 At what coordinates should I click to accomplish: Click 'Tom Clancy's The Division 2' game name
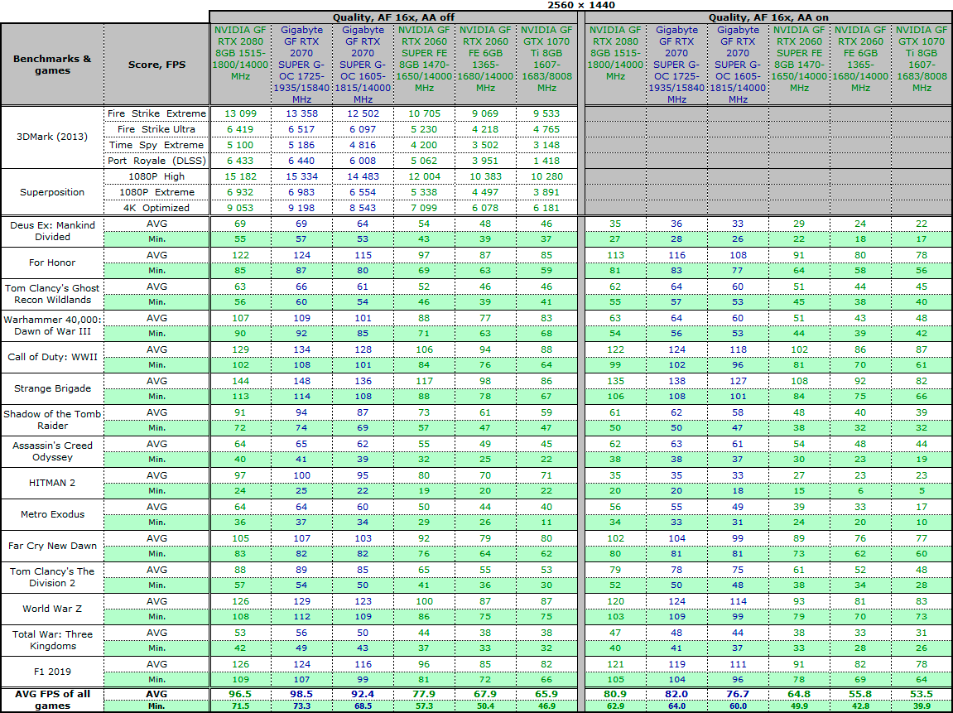point(52,577)
